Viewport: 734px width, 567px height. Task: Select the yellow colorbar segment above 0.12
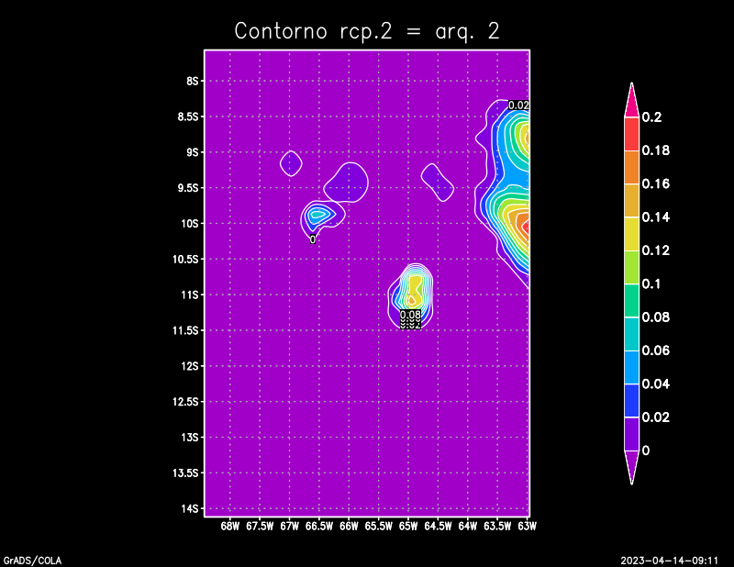631,233
